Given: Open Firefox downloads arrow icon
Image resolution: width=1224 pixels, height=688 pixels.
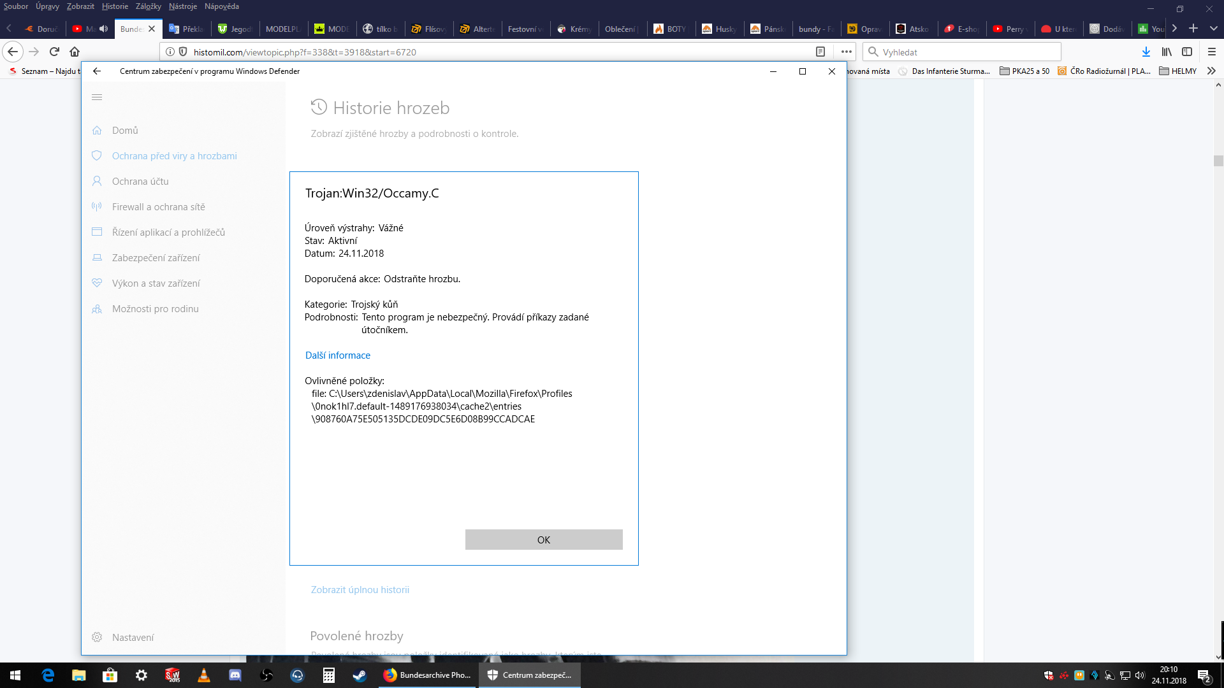Looking at the screenshot, I should coord(1146,52).
